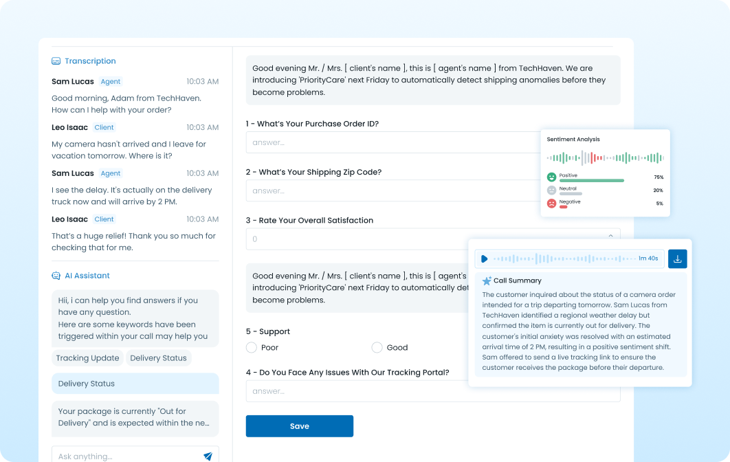The height and width of the screenshot is (462, 730).
Task: Download the call recording
Action: pos(677,259)
